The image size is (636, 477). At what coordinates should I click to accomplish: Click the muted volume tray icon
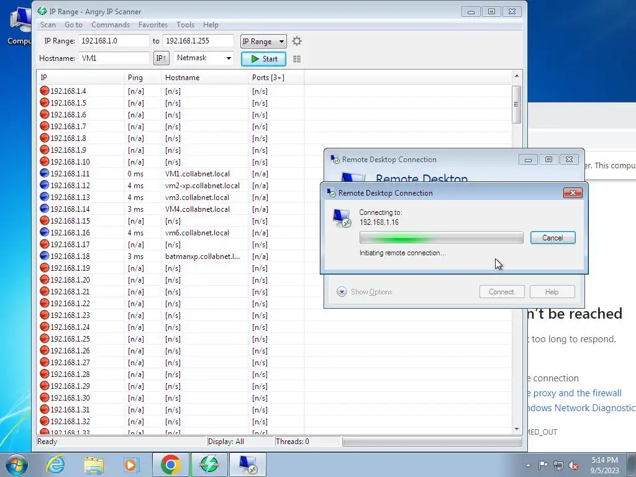tap(573, 465)
